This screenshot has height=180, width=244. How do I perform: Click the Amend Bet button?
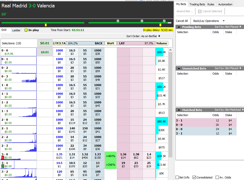click(x=185, y=11)
